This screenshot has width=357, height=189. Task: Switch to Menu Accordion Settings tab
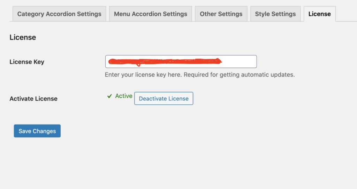(151, 14)
